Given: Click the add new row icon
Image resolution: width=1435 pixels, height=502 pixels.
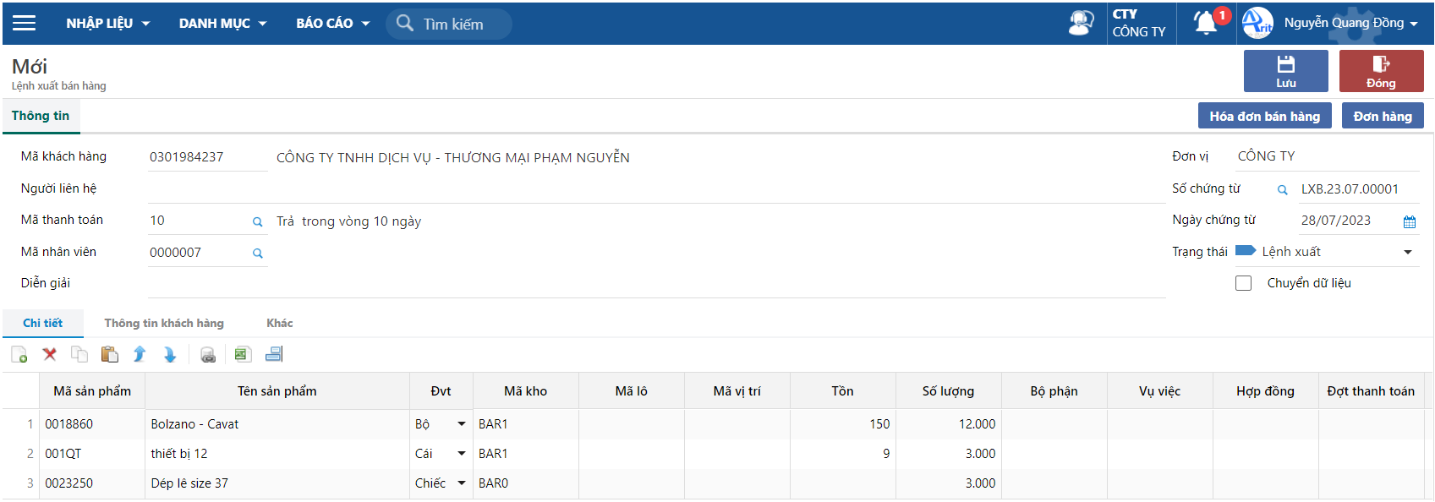Looking at the screenshot, I should click(19, 355).
